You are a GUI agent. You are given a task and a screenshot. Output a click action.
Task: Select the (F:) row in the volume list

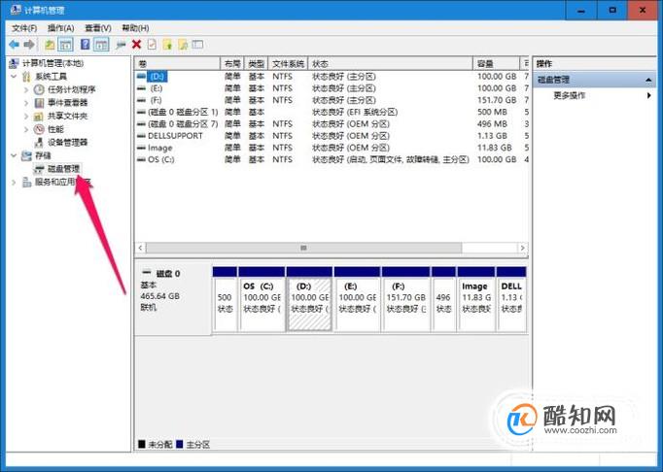coord(331,100)
